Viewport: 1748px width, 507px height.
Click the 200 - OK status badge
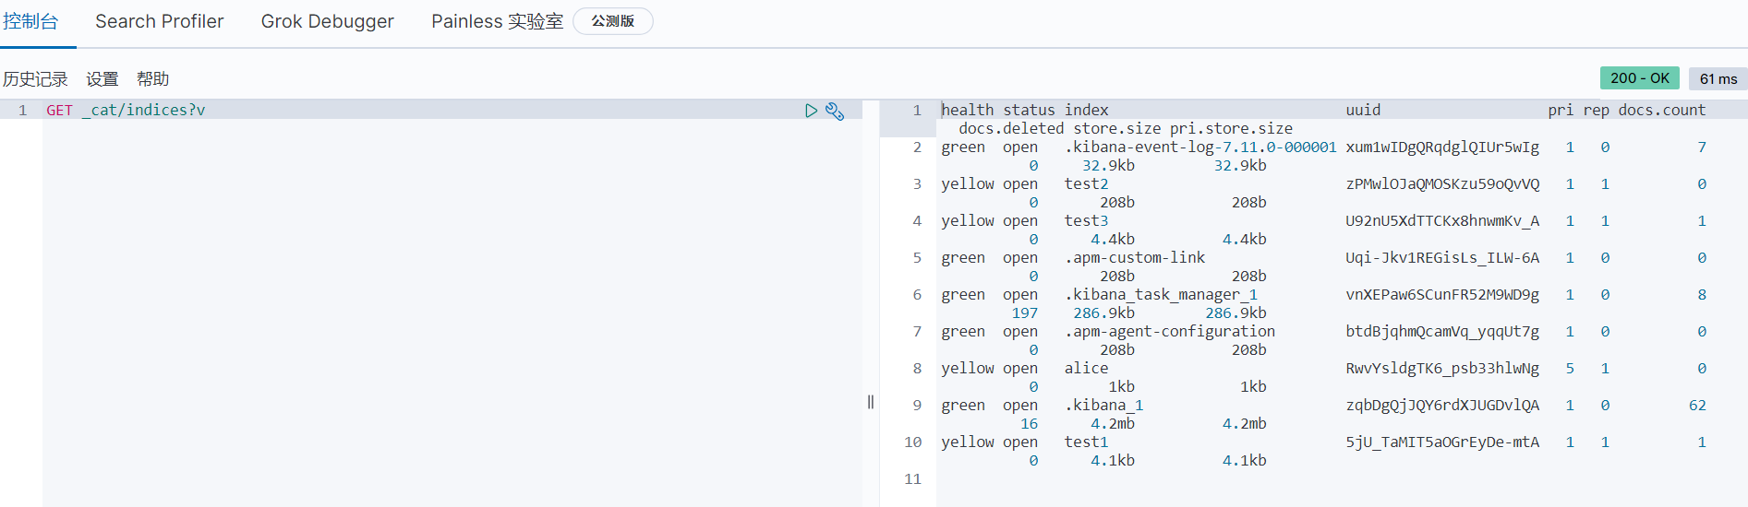pyautogui.click(x=1639, y=78)
